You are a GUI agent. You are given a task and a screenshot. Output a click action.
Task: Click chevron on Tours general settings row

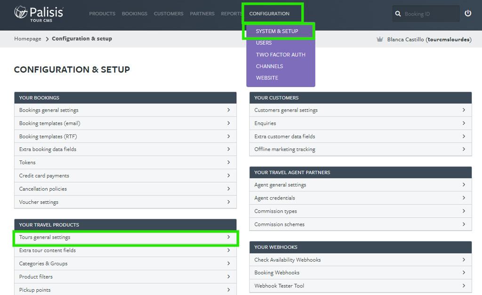coord(228,237)
